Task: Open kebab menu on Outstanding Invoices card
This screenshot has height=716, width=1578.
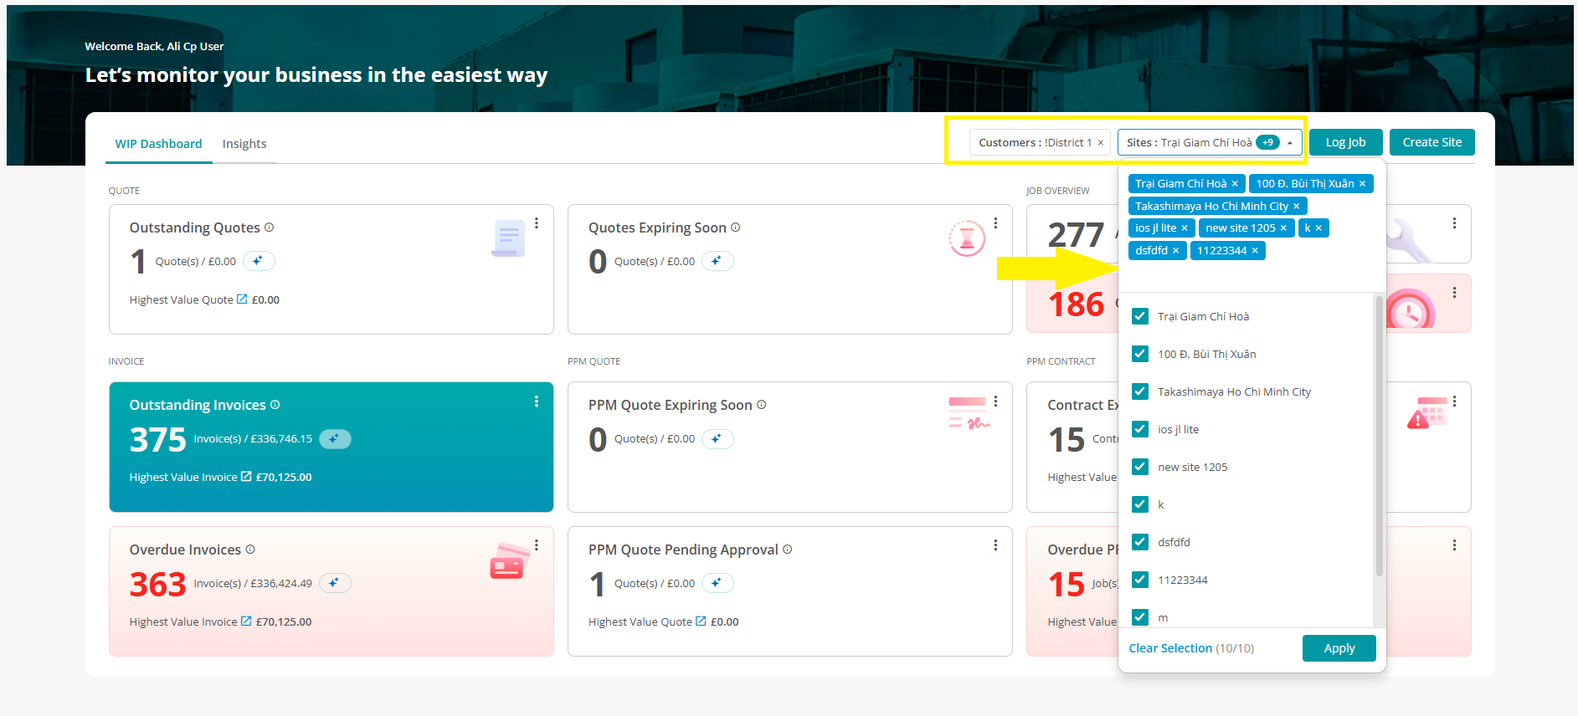Action: pos(537,401)
